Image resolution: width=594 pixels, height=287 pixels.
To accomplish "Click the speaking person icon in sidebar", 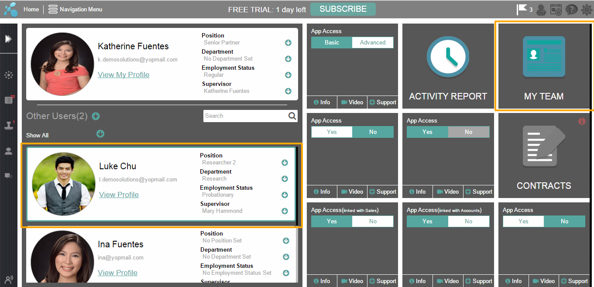I will coord(8,280).
